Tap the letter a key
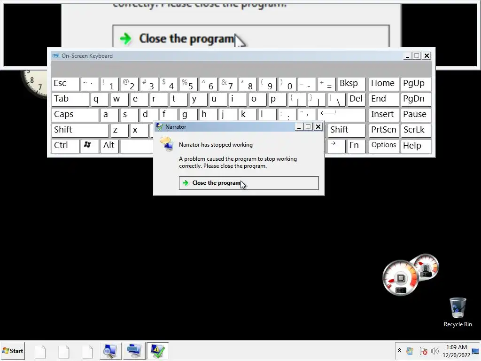Viewport: 481px width, 361px height. point(109,115)
